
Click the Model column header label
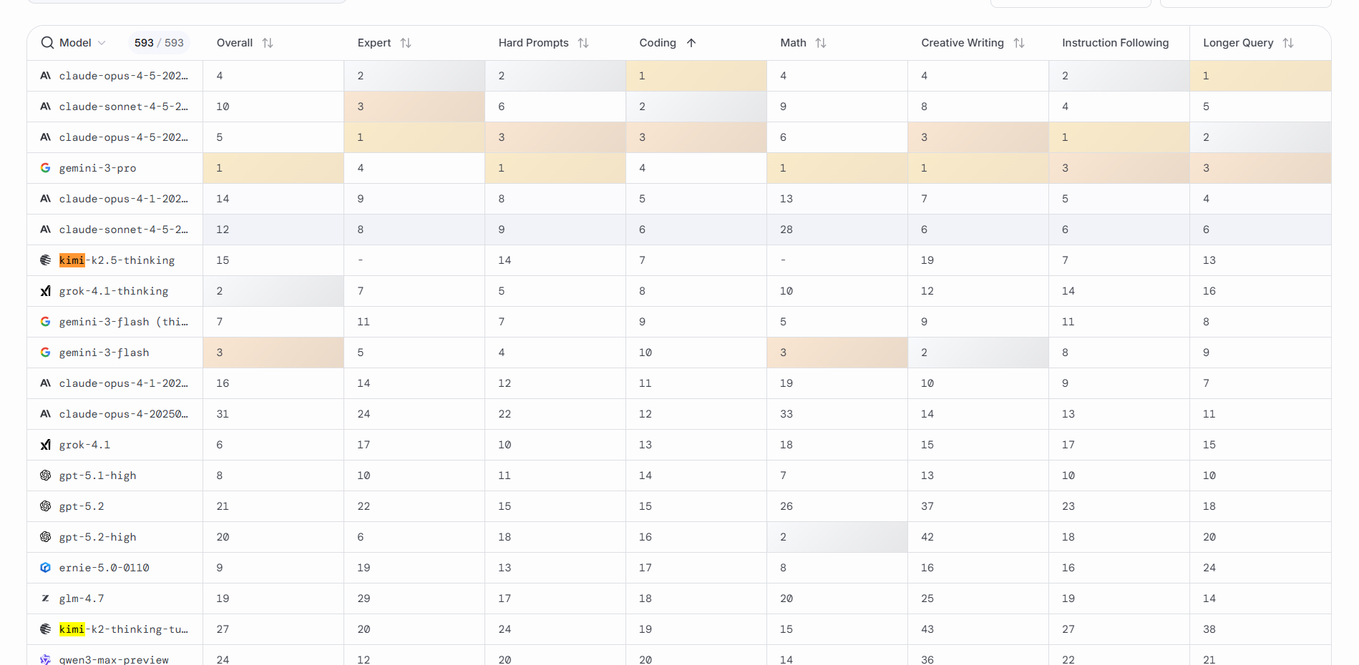(x=75, y=43)
